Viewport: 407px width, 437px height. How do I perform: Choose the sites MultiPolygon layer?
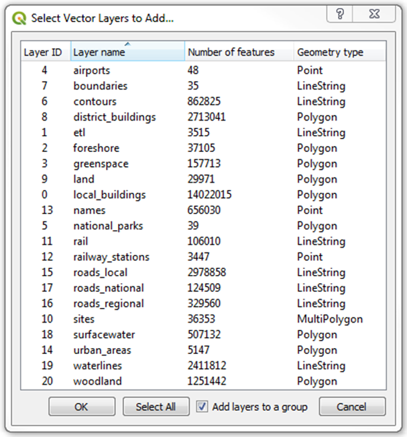tap(204, 319)
